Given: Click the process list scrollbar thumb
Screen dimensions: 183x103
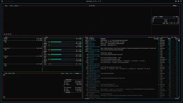Looking at the screenshot, I should click(179, 40).
